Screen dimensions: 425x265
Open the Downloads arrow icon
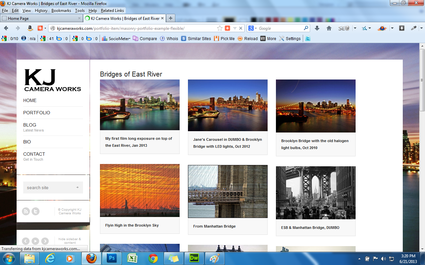coord(317,28)
